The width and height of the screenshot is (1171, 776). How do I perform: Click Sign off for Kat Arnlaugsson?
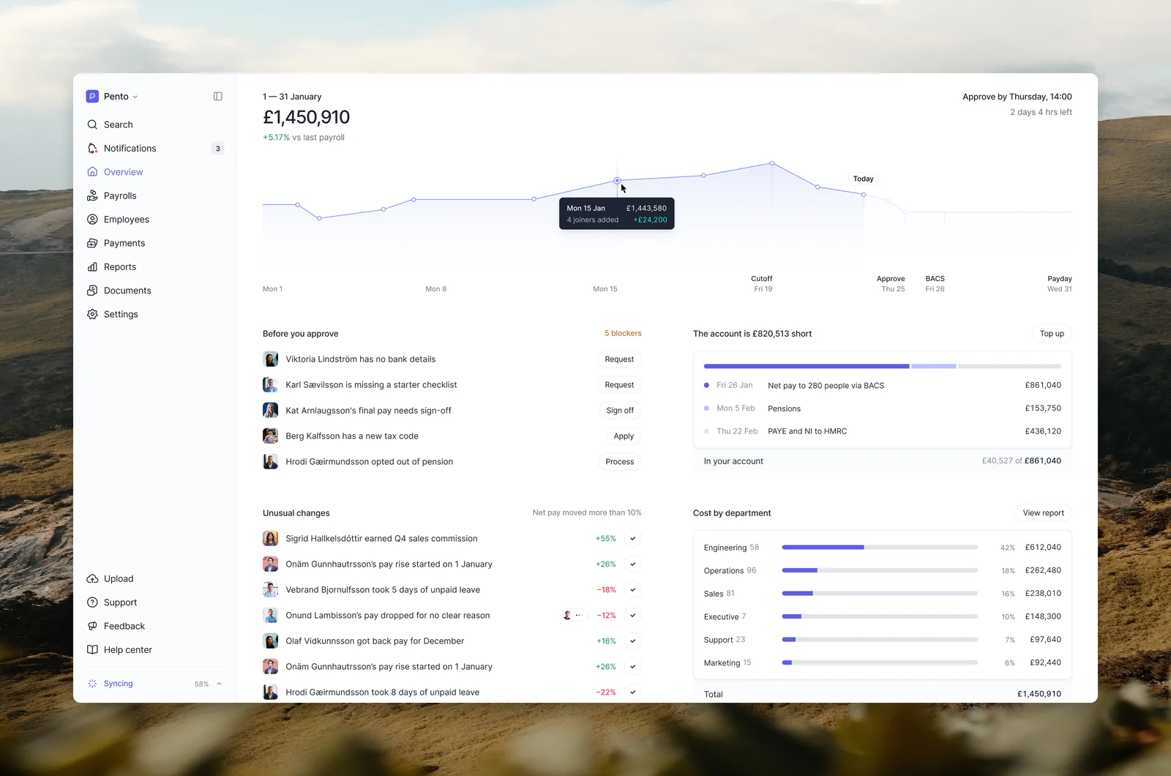[x=620, y=411]
